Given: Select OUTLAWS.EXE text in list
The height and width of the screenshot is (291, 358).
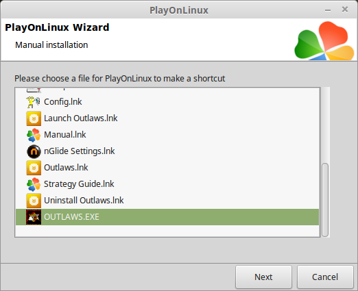Looking at the screenshot, I should (x=71, y=217).
